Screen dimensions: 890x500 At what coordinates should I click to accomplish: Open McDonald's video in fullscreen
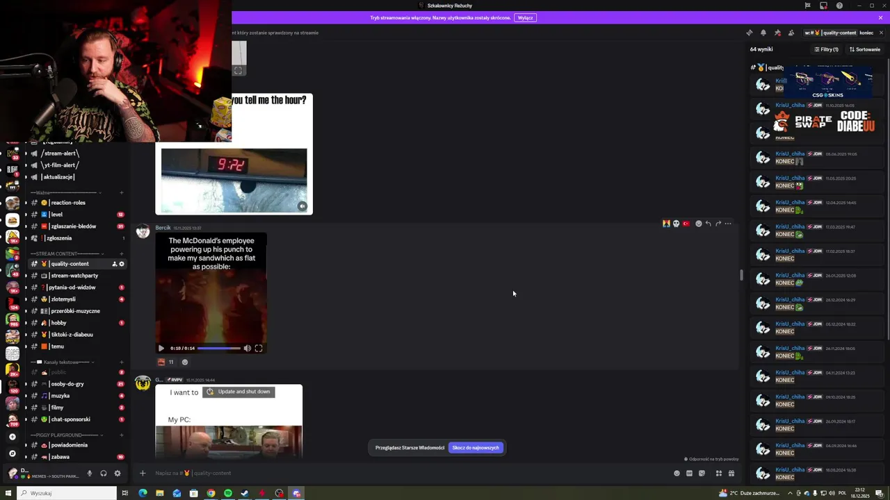[x=259, y=349]
